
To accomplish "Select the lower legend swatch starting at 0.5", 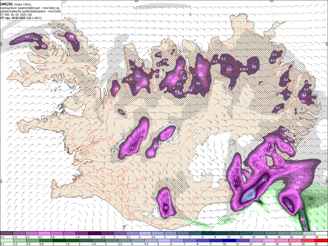I will pyautogui.click(x=33, y=240).
